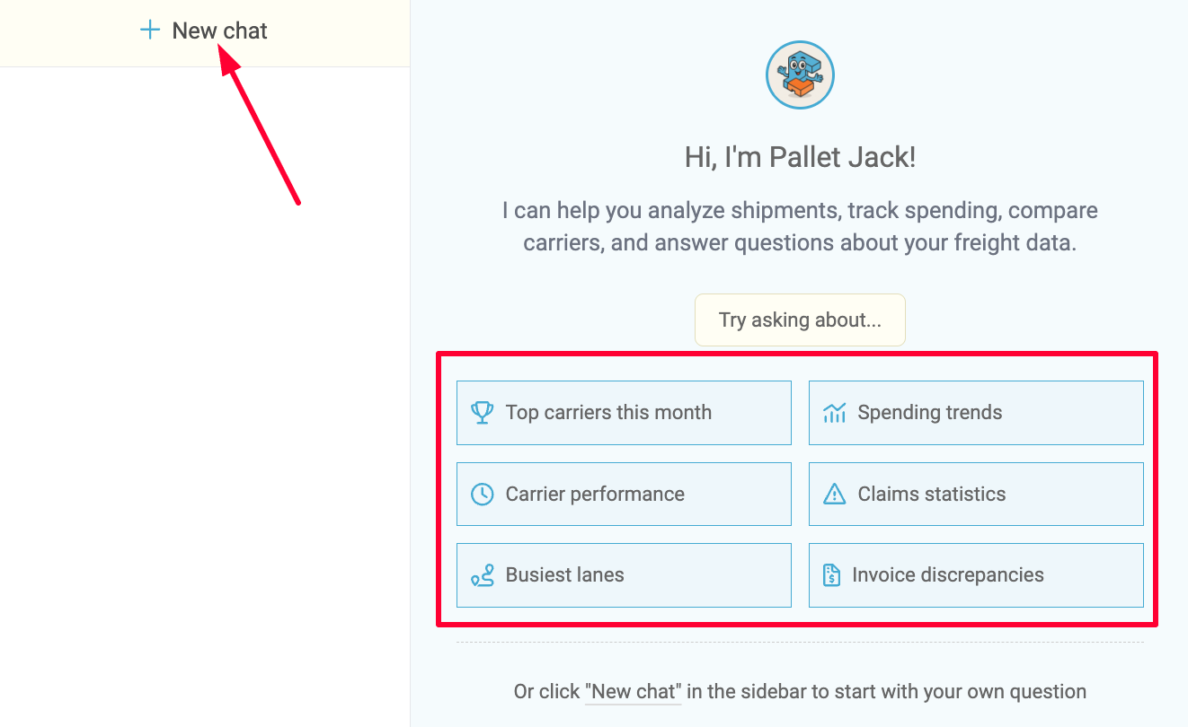Open the 'Claims statistics' suggestion
This screenshot has width=1188, height=727.
point(976,495)
